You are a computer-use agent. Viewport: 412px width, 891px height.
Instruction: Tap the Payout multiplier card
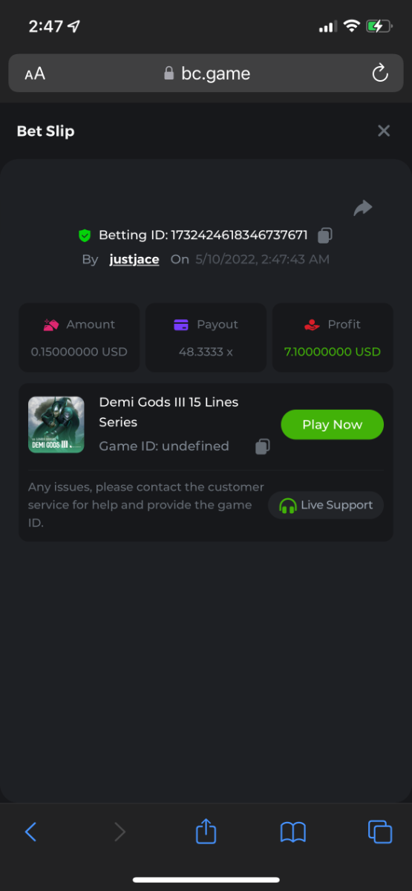tap(206, 337)
